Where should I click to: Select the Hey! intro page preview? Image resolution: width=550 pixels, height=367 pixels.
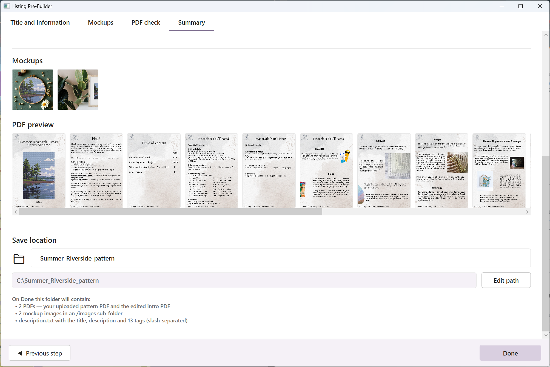(x=96, y=171)
